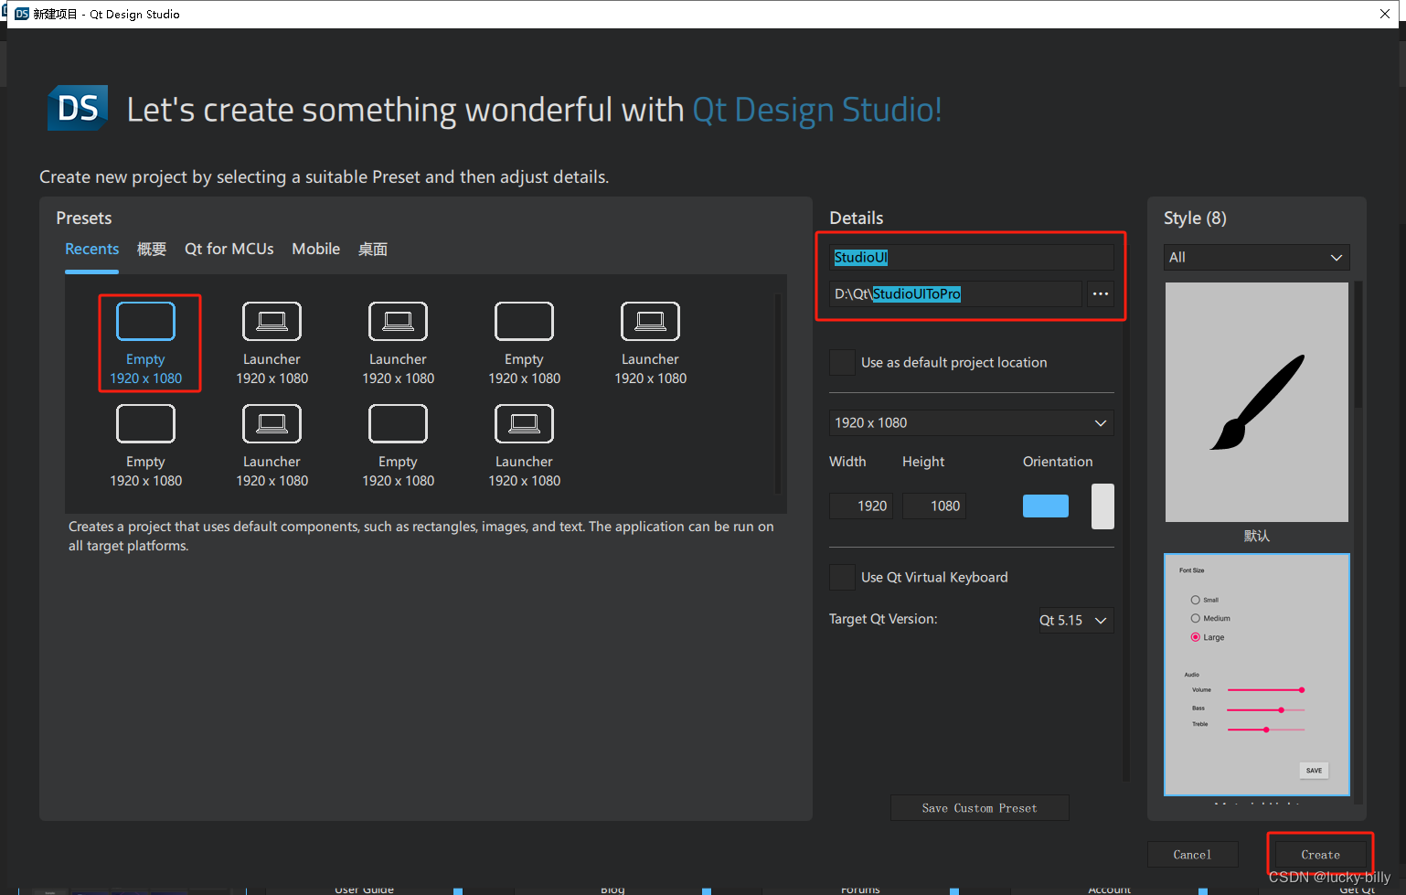
Task: Choose the third preset in the second row, an Empty
Action: coord(398,446)
